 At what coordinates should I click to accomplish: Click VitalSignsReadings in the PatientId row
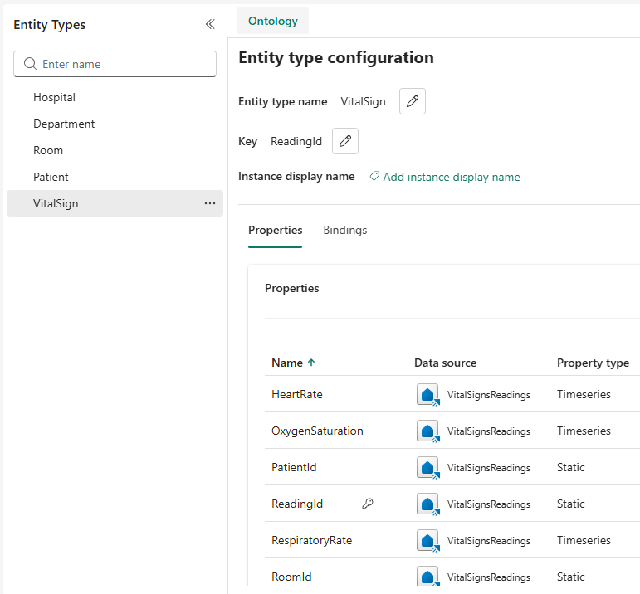[x=489, y=468]
